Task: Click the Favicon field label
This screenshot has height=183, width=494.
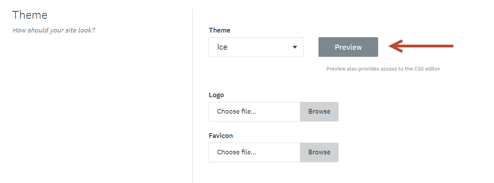Action: pyautogui.click(x=221, y=136)
